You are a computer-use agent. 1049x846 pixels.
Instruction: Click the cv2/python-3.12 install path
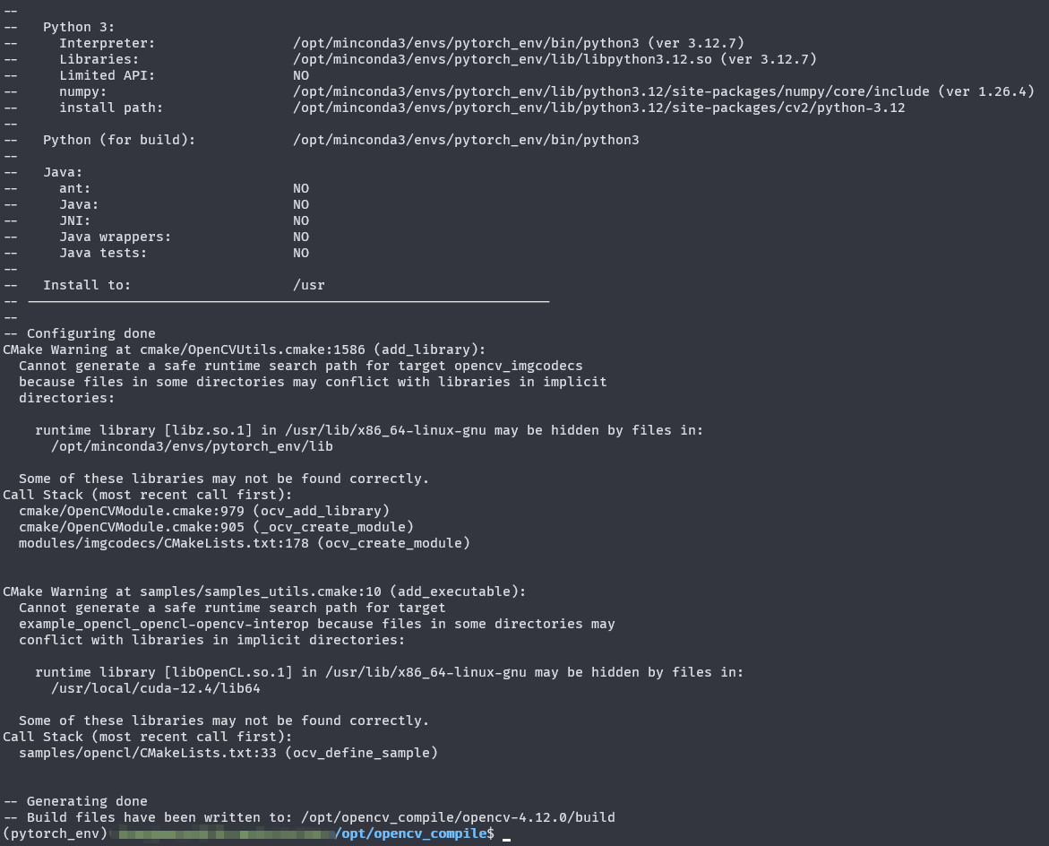point(598,108)
